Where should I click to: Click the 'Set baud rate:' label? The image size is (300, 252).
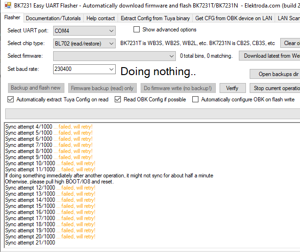point(23,69)
